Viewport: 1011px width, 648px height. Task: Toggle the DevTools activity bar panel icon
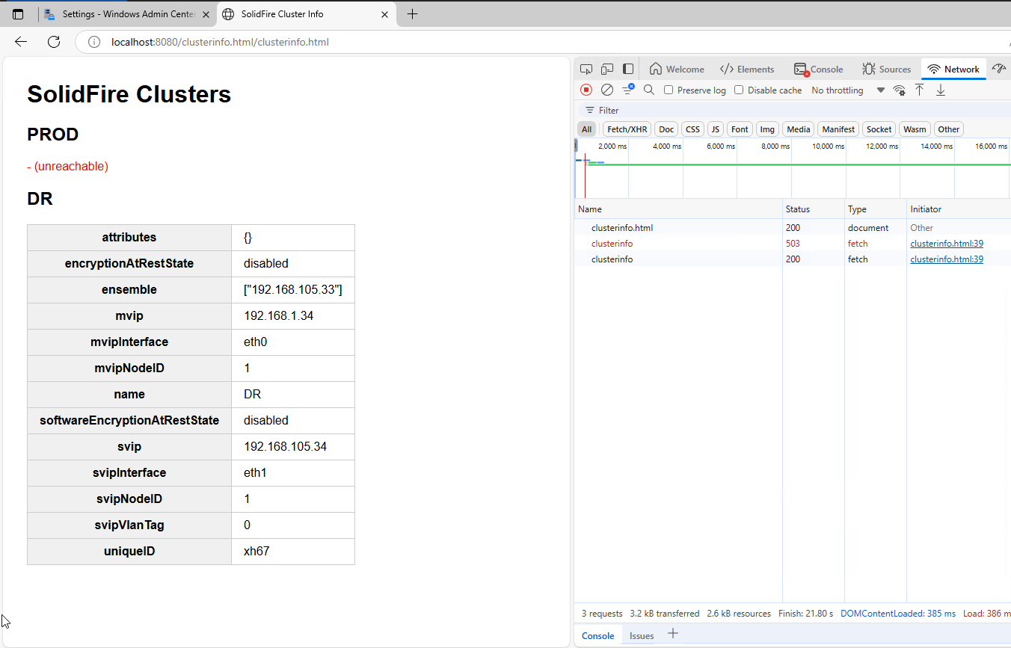[628, 69]
